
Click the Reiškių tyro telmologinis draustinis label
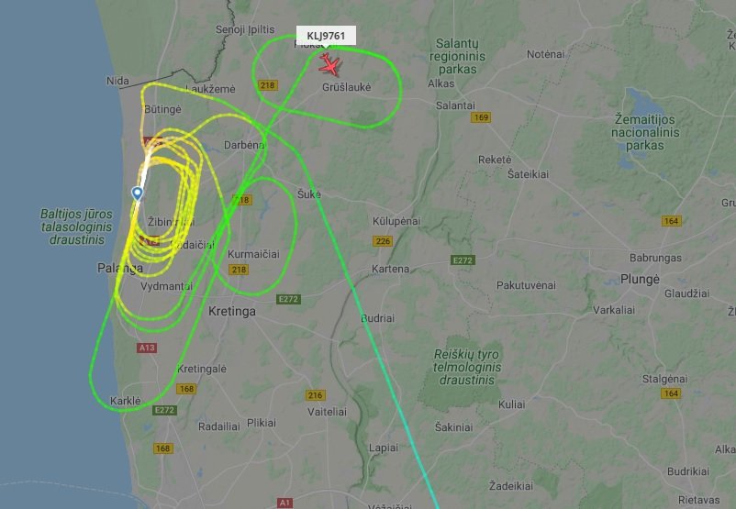click(x=467, y=367)
